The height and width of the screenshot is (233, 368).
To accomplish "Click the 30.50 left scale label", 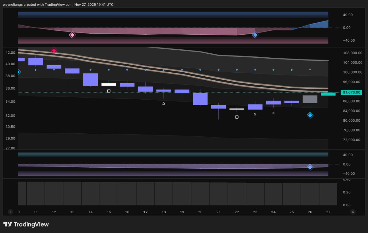I will [x=10, y=127].
